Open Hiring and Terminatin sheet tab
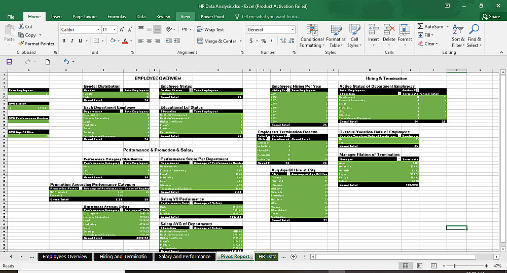This screenshot has height=273, width=507. pos(123,256)
